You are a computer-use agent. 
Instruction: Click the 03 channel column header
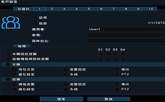[115, 49]
